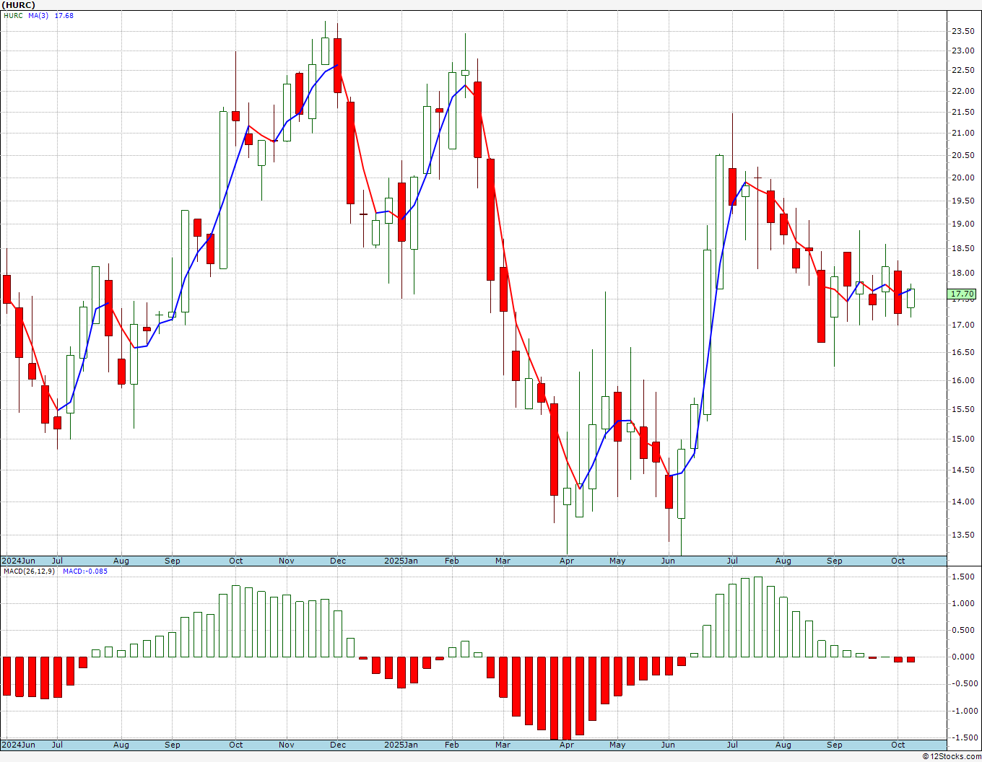This screenshot has width=982, height=762.
Task: Select the HURC legend label
Action: point(13,15)
